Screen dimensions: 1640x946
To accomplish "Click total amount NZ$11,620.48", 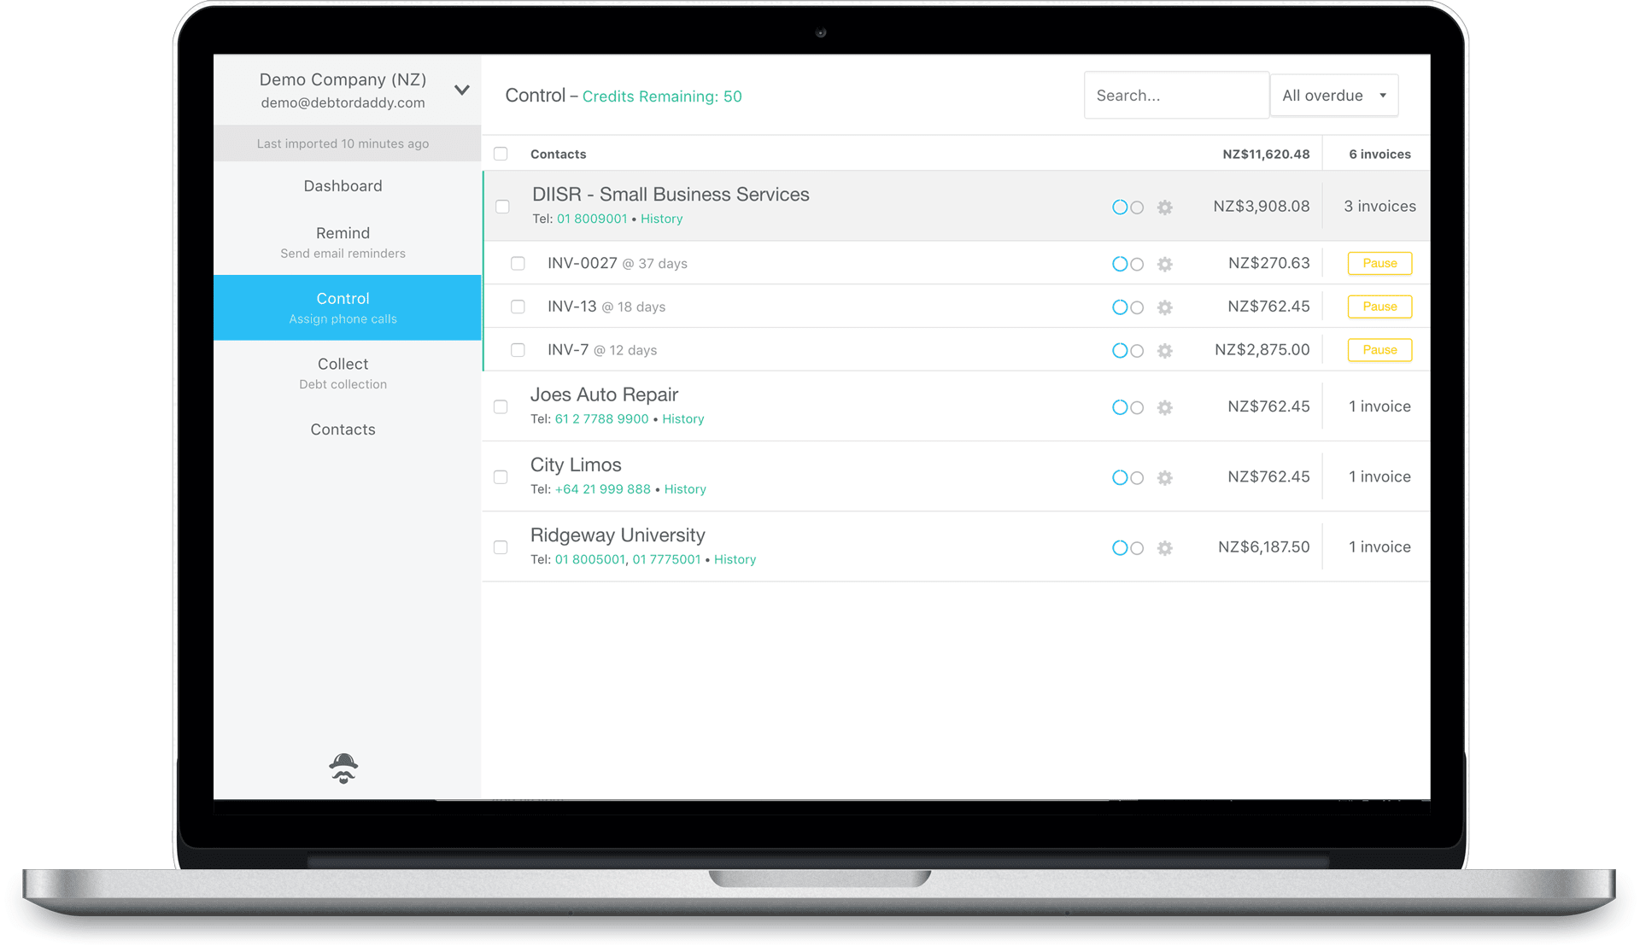I will click(1266, 155).
